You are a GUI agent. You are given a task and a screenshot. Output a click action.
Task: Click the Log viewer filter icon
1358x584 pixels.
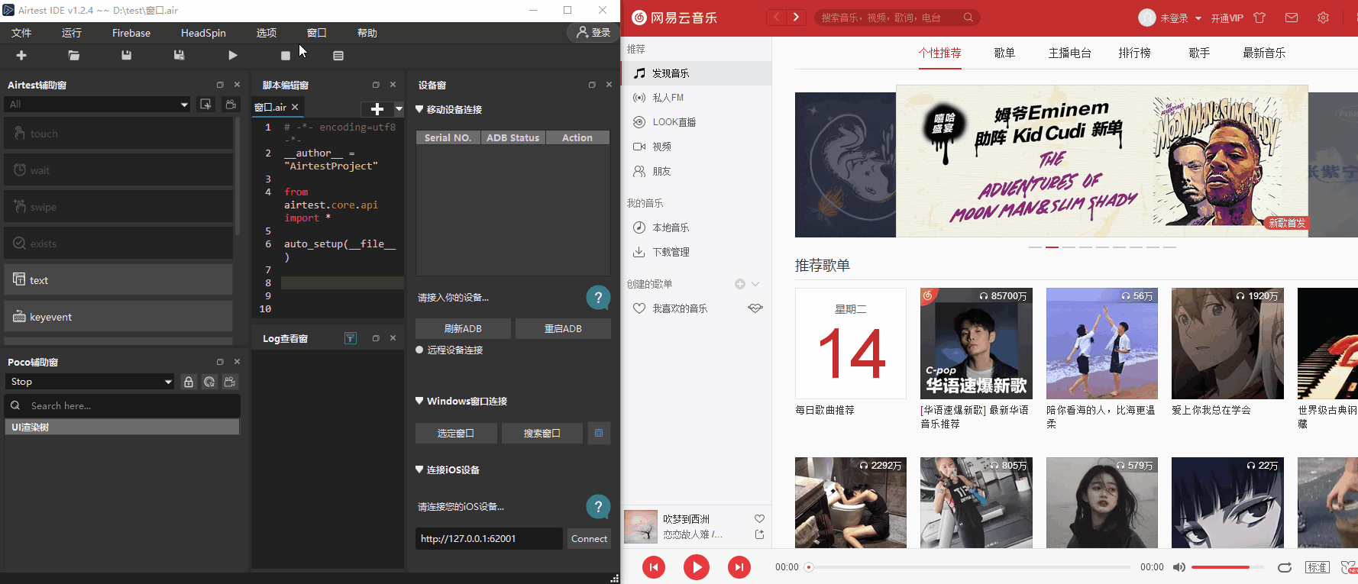pyautogui.click(x=351, y=338)
